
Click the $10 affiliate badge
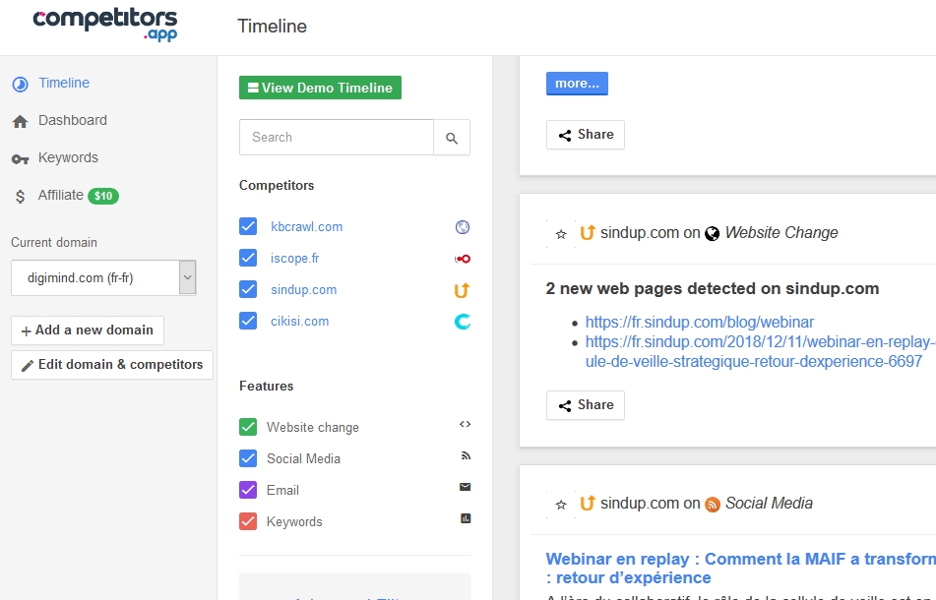[103, 196]
